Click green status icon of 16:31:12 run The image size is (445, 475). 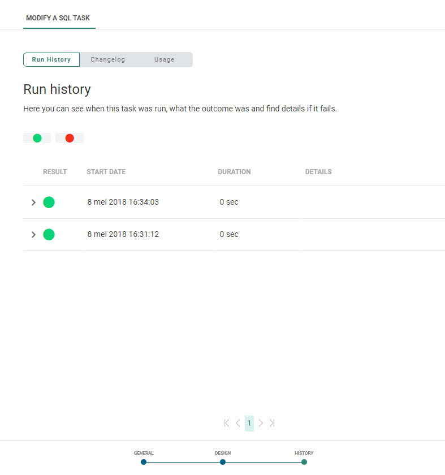pyautogui.click(x=49, y=234)
